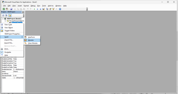
Task: Open the Debug menu in the menu bar
Action: click(33, 6)
